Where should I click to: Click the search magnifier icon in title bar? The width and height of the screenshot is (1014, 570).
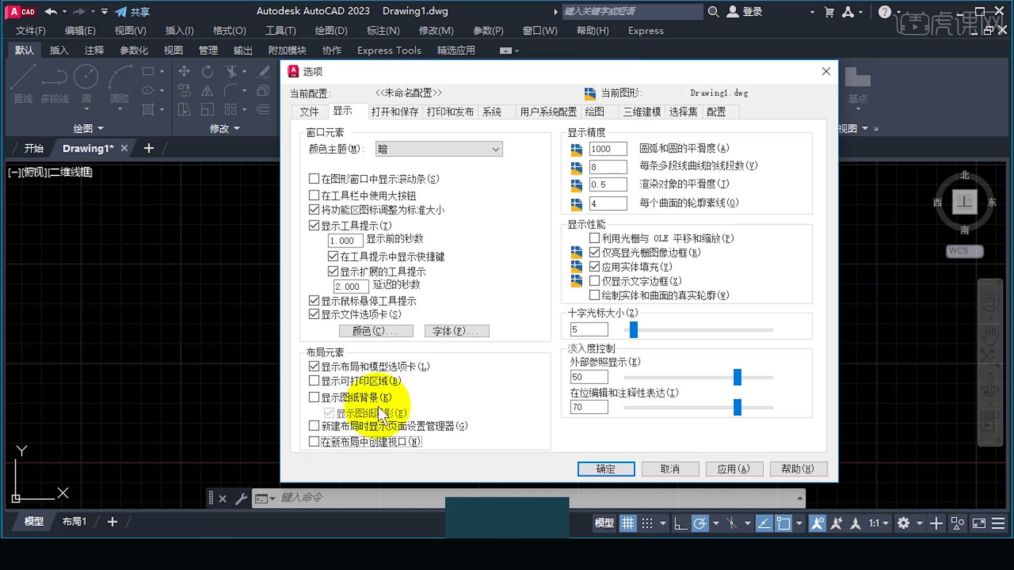click(713, 12)
